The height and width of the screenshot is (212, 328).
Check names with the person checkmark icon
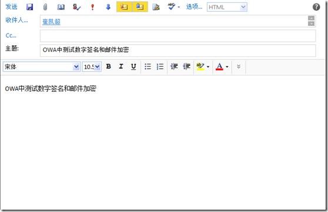click(76, 7)
